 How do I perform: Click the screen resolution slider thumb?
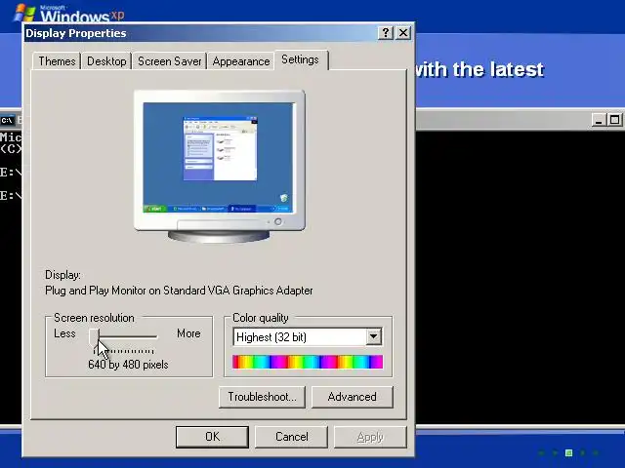[95, 337]
